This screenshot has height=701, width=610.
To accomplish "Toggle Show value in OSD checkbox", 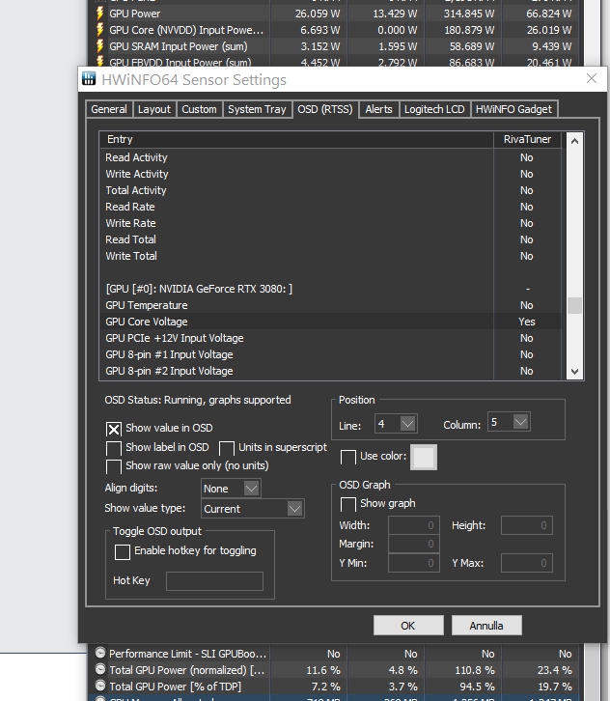I will [x=114, y=429].
